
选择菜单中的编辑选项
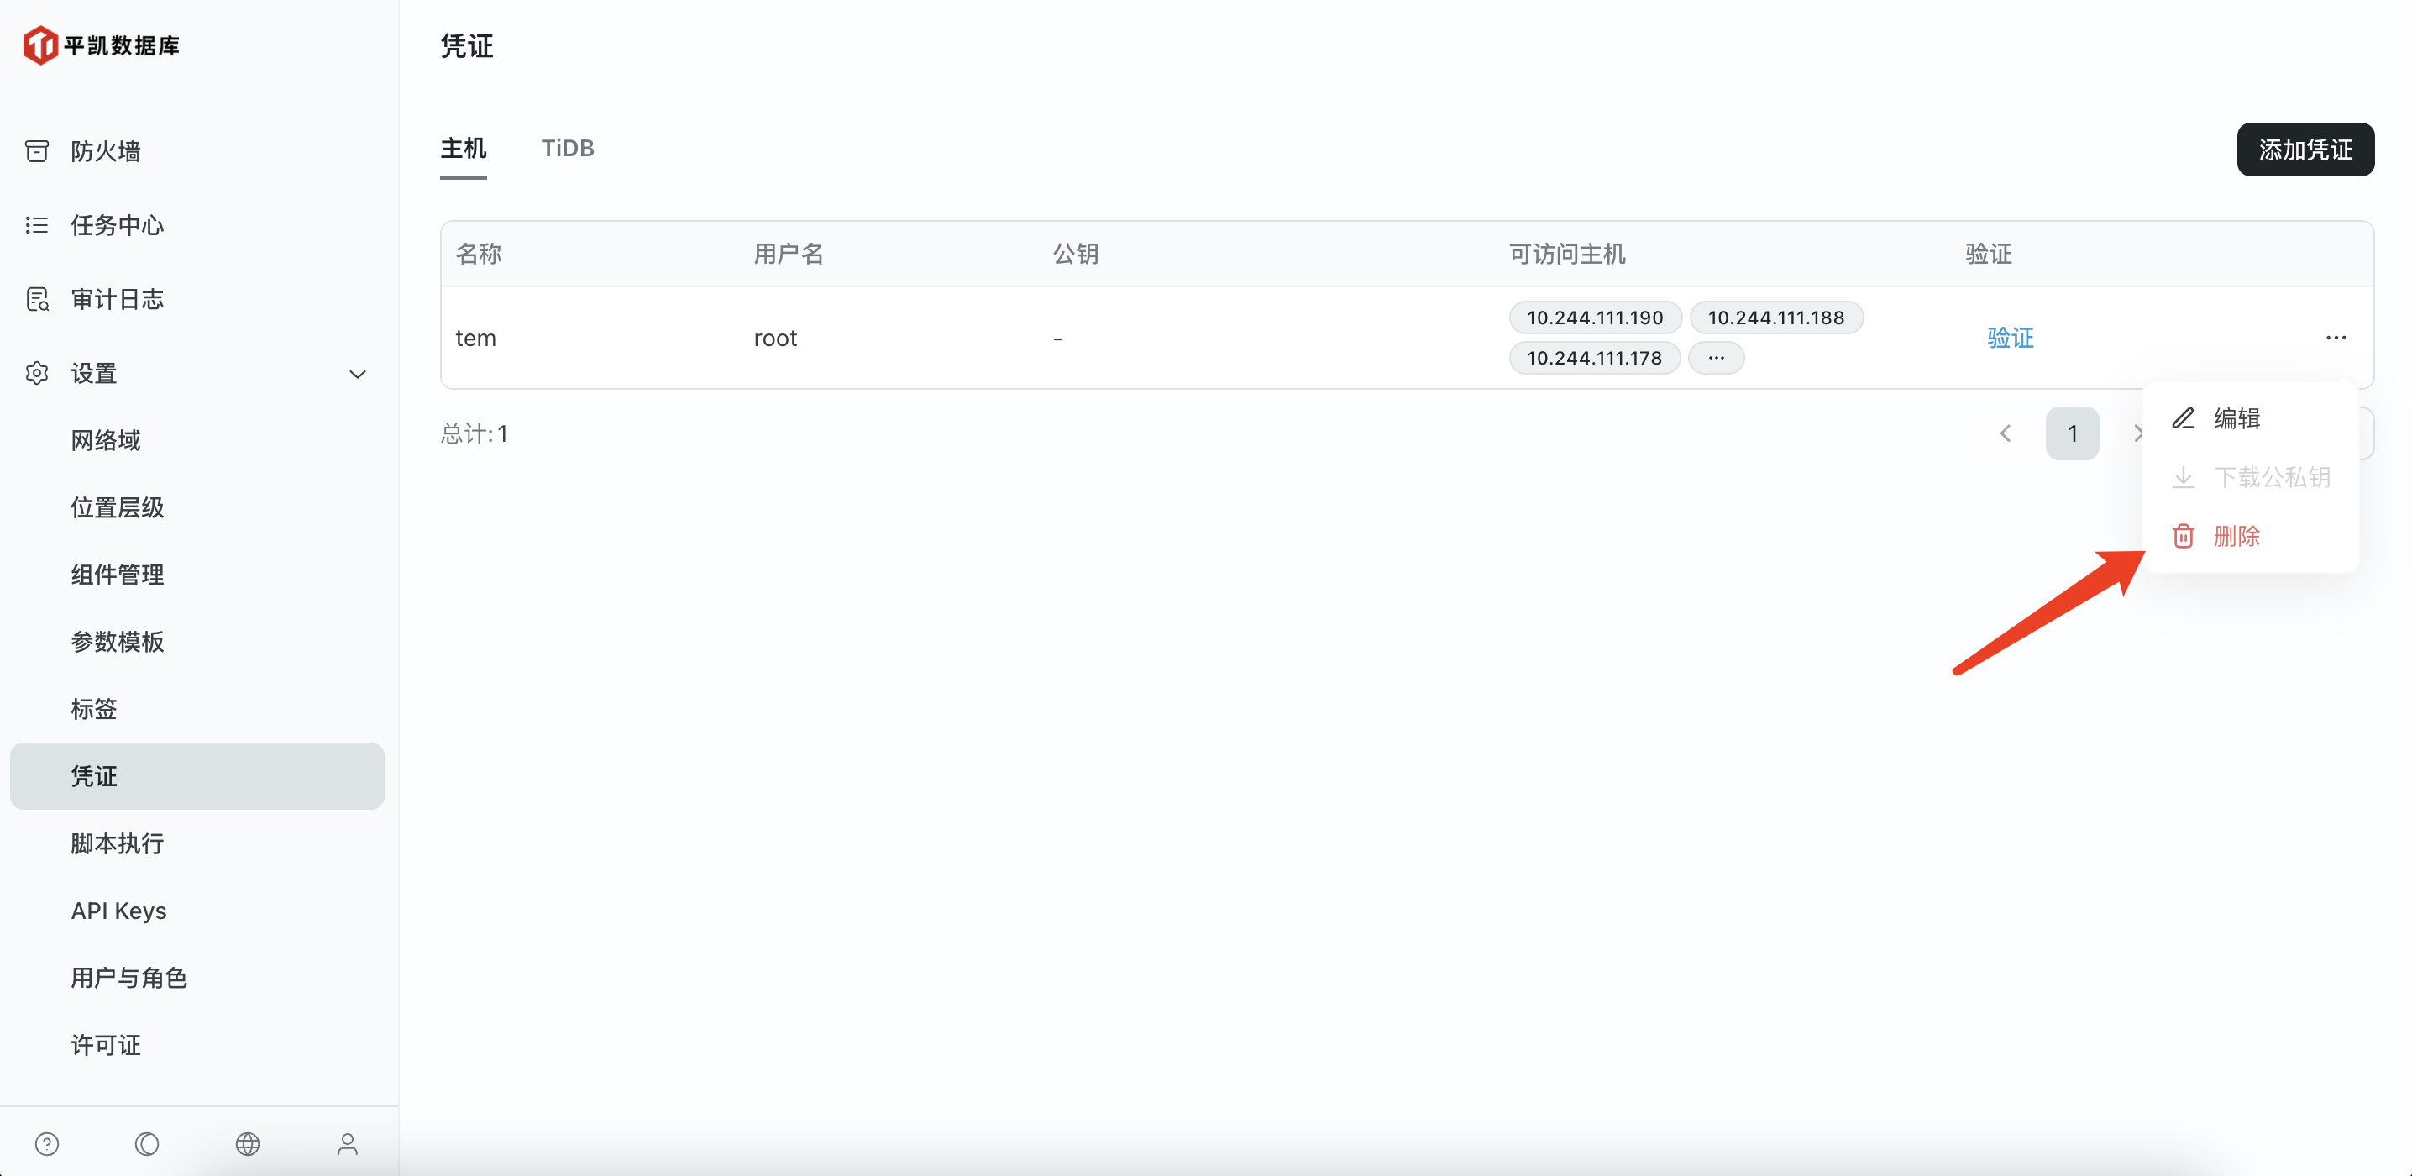(2237, 417)
